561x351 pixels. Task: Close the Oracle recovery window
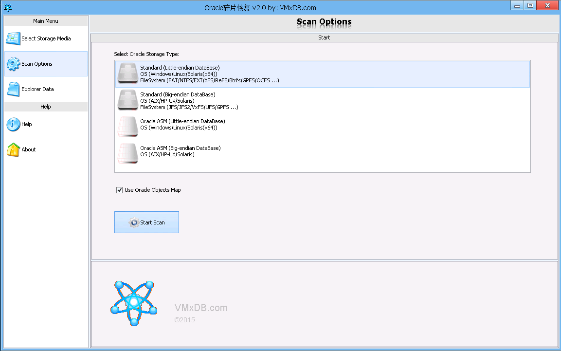[x=547, y=5]
